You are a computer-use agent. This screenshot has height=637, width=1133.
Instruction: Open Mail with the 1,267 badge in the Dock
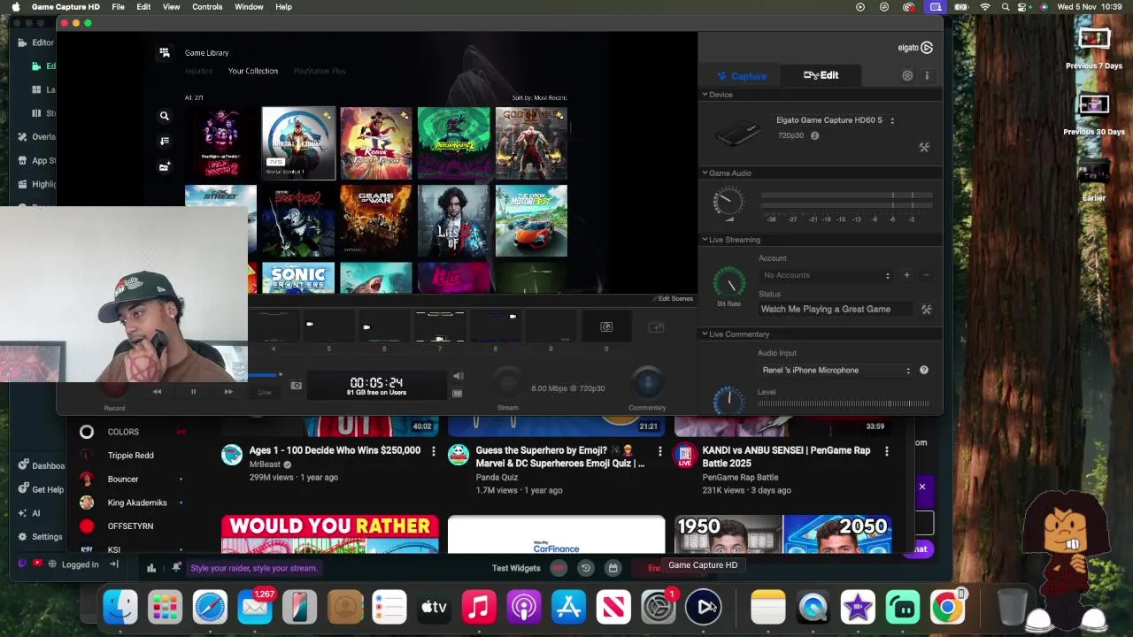(x=255, y=607)
